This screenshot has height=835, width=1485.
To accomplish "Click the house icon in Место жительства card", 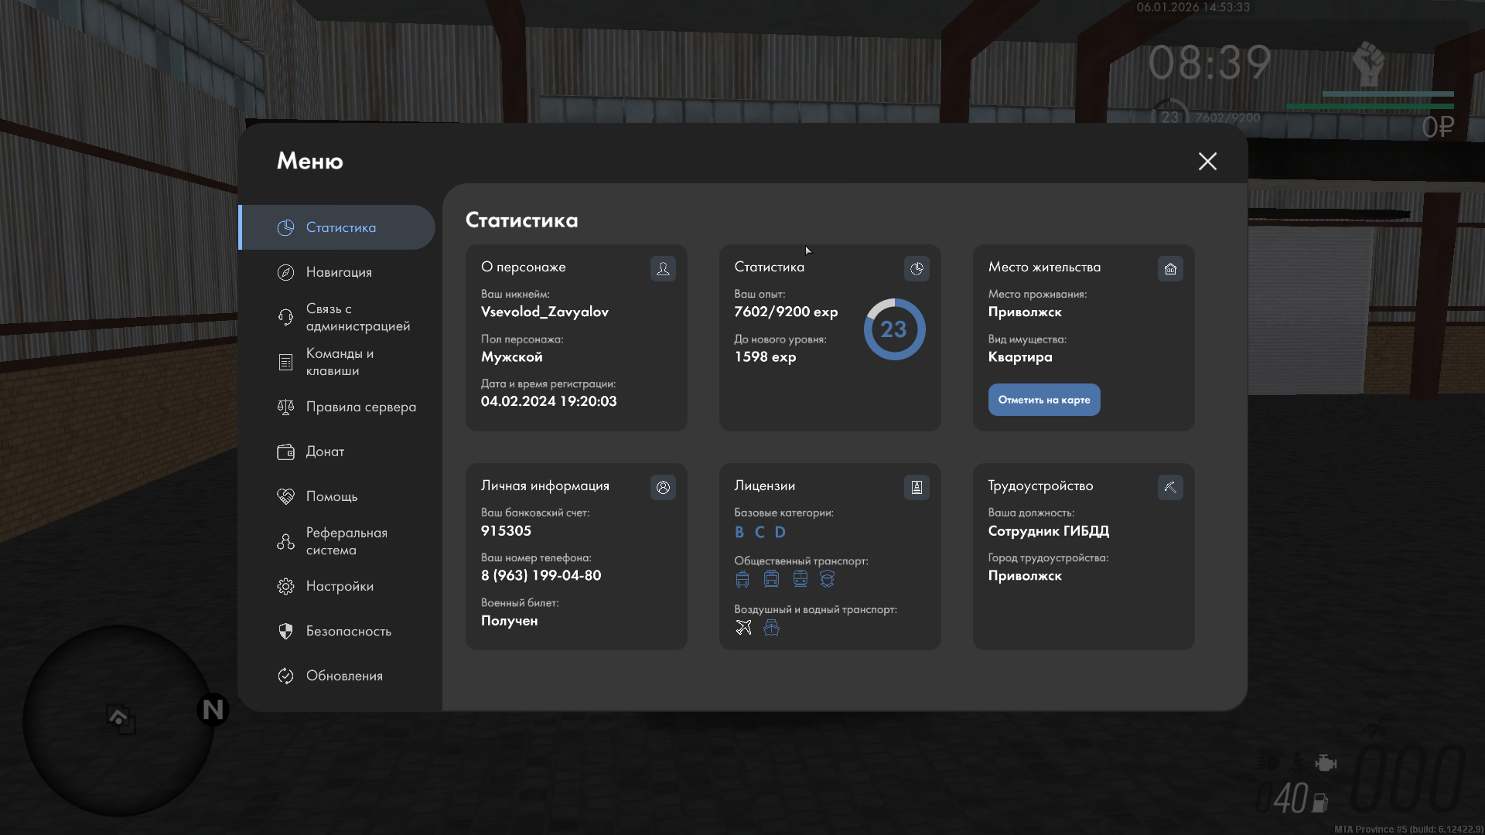I will point(1170,268).
